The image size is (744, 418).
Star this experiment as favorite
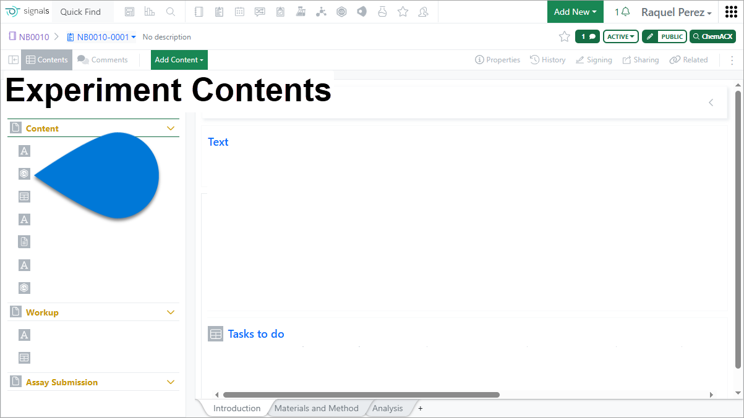pyautogui.click(x=564, y=36)
